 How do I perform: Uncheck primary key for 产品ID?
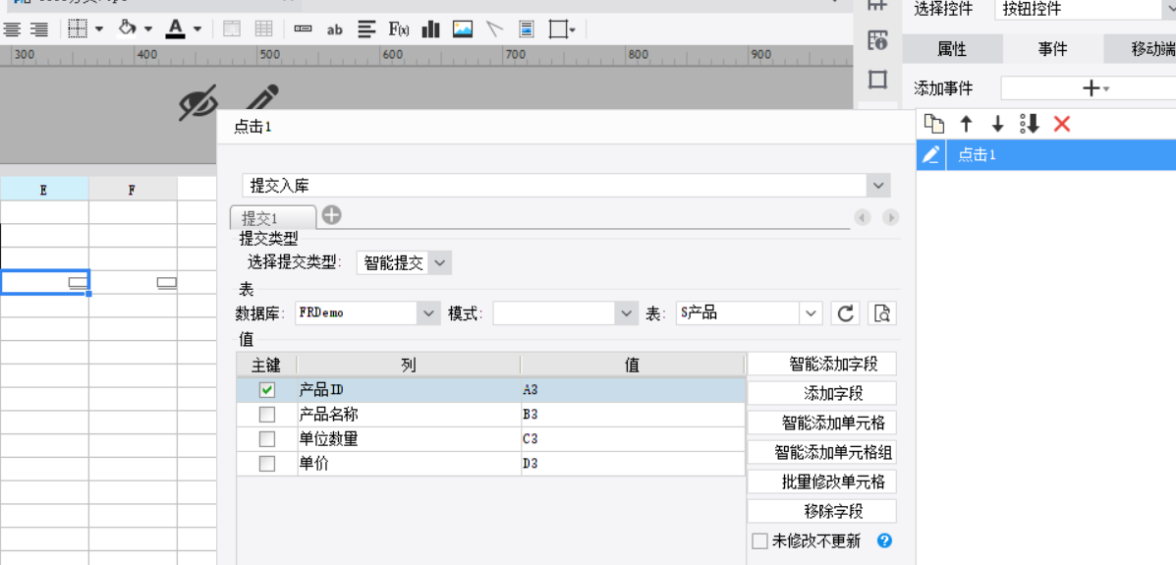[267, 390]
